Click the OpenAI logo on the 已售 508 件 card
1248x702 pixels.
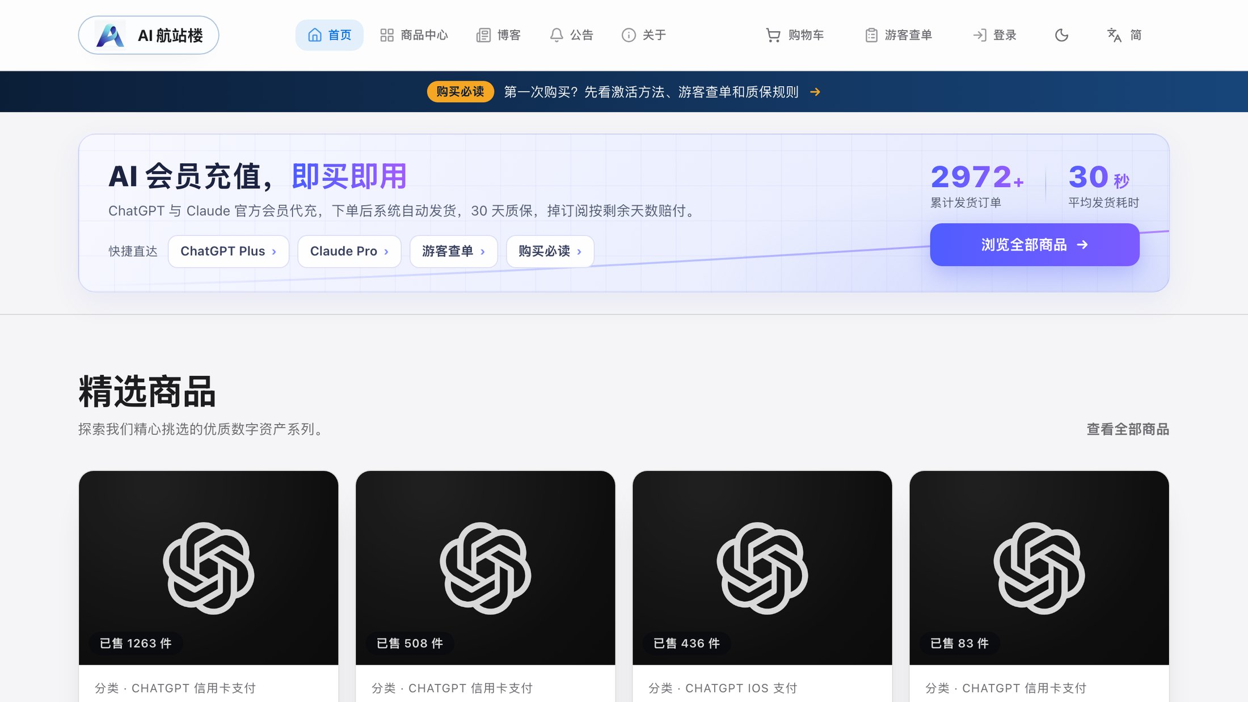pyautogui.click(x=486, y=568)
